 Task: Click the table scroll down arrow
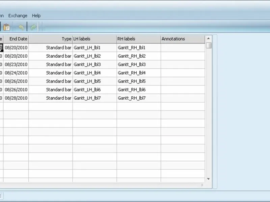[x=209, y=179]
